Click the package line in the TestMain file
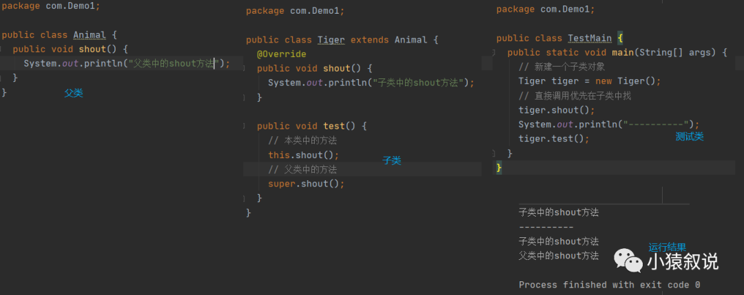The height and width of the screenshot is (295, 744). pos(545,10)
